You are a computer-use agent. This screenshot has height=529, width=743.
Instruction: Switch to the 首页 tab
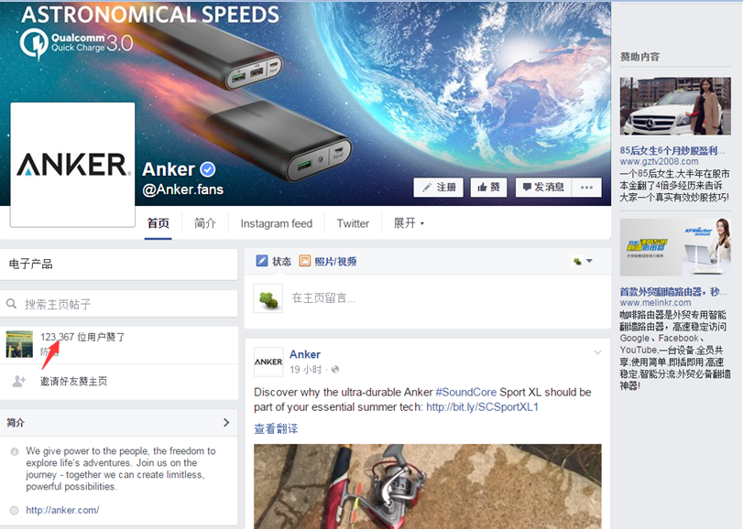click(158, 223)
